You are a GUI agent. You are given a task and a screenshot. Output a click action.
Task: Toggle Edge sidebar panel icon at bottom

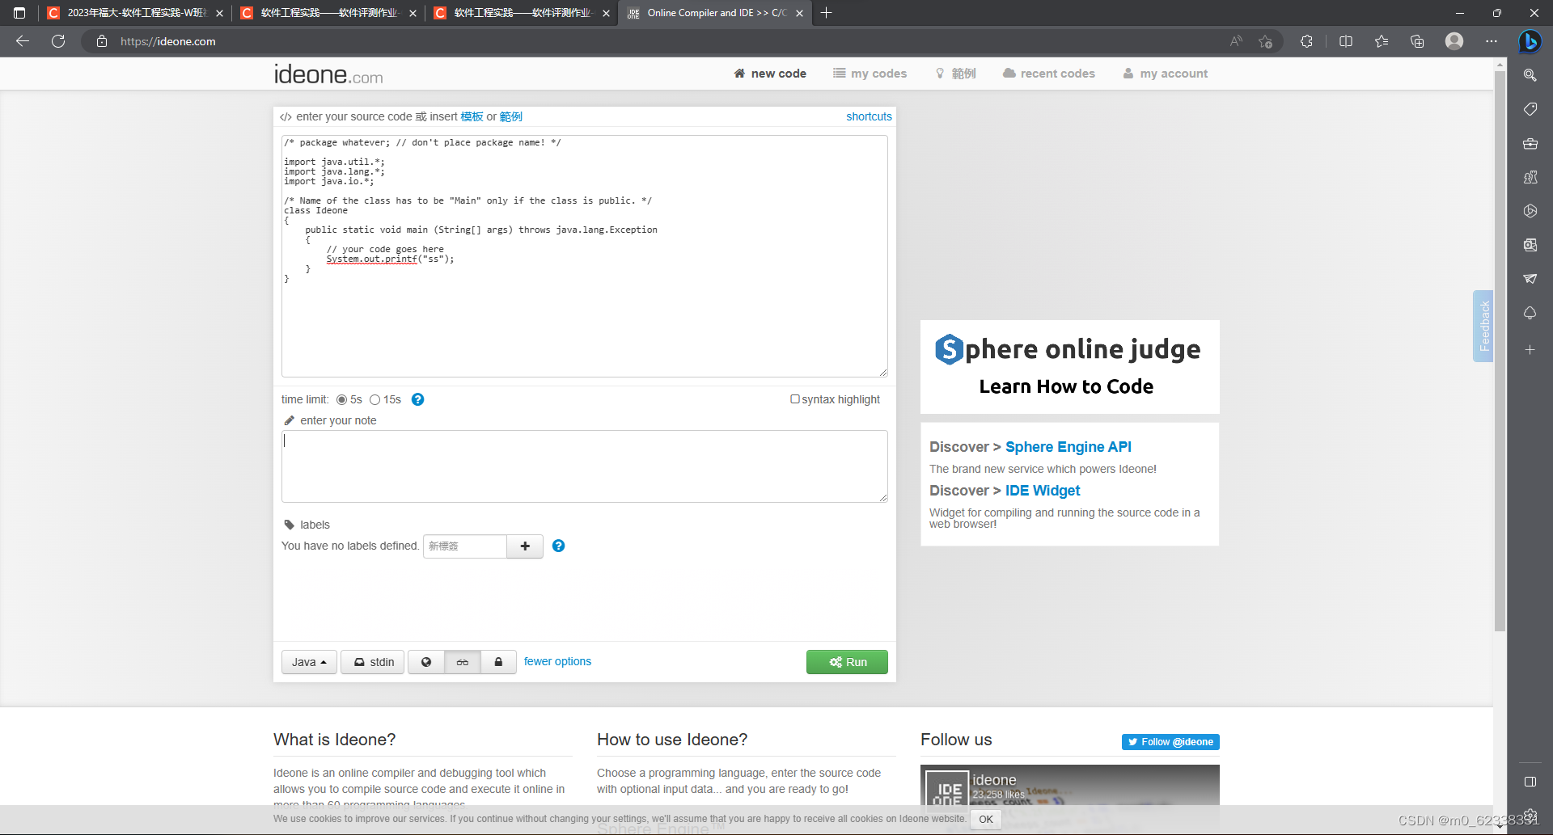click(1530, 782)
